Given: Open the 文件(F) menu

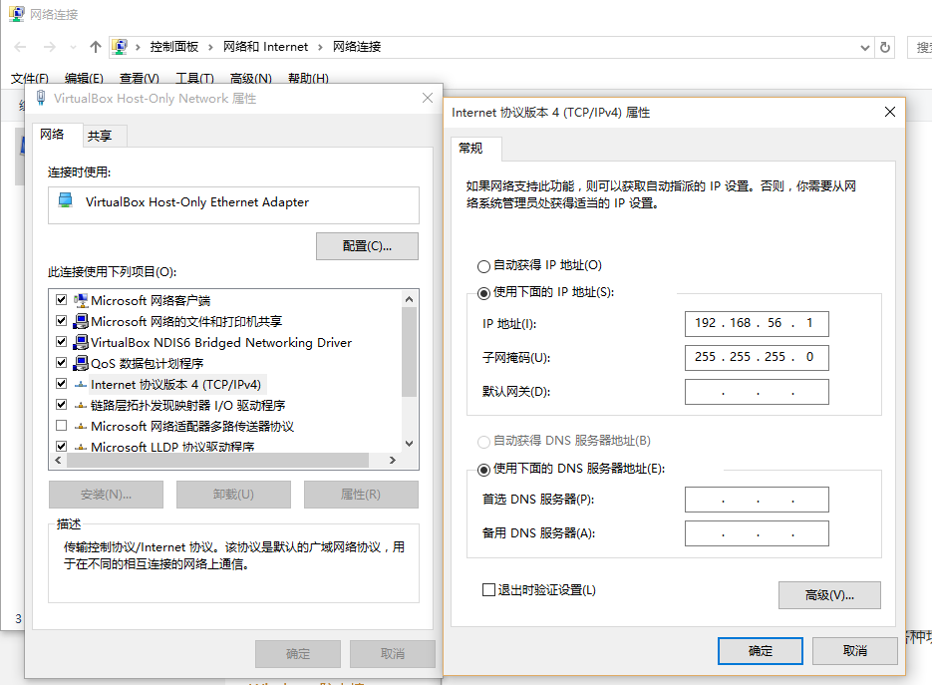Looking at the screenshot, I should [x=29, y=78].
